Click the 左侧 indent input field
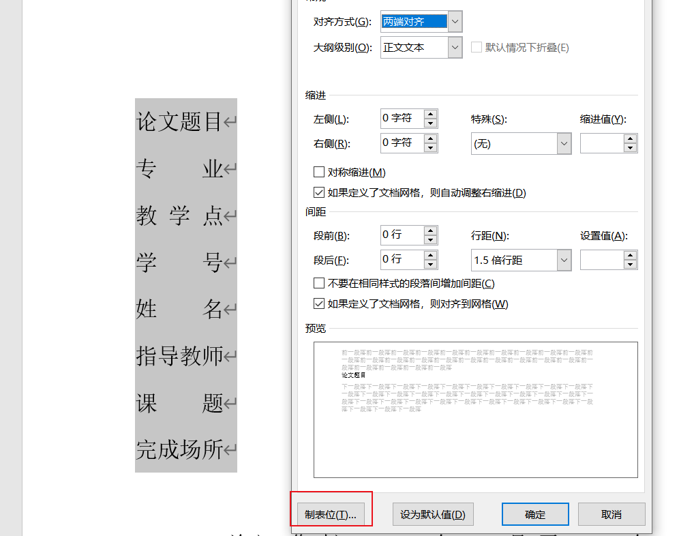Image resolution: width=679 pixels, height=536 pixels. [402, 118]
